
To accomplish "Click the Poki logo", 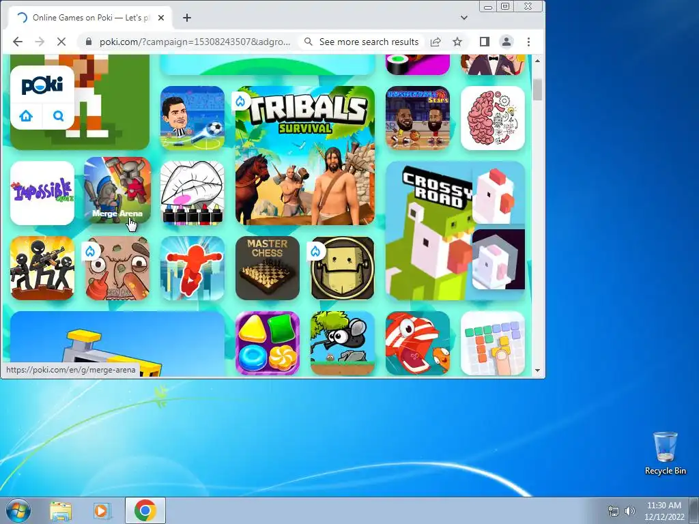I will click(x=42, y=85).
